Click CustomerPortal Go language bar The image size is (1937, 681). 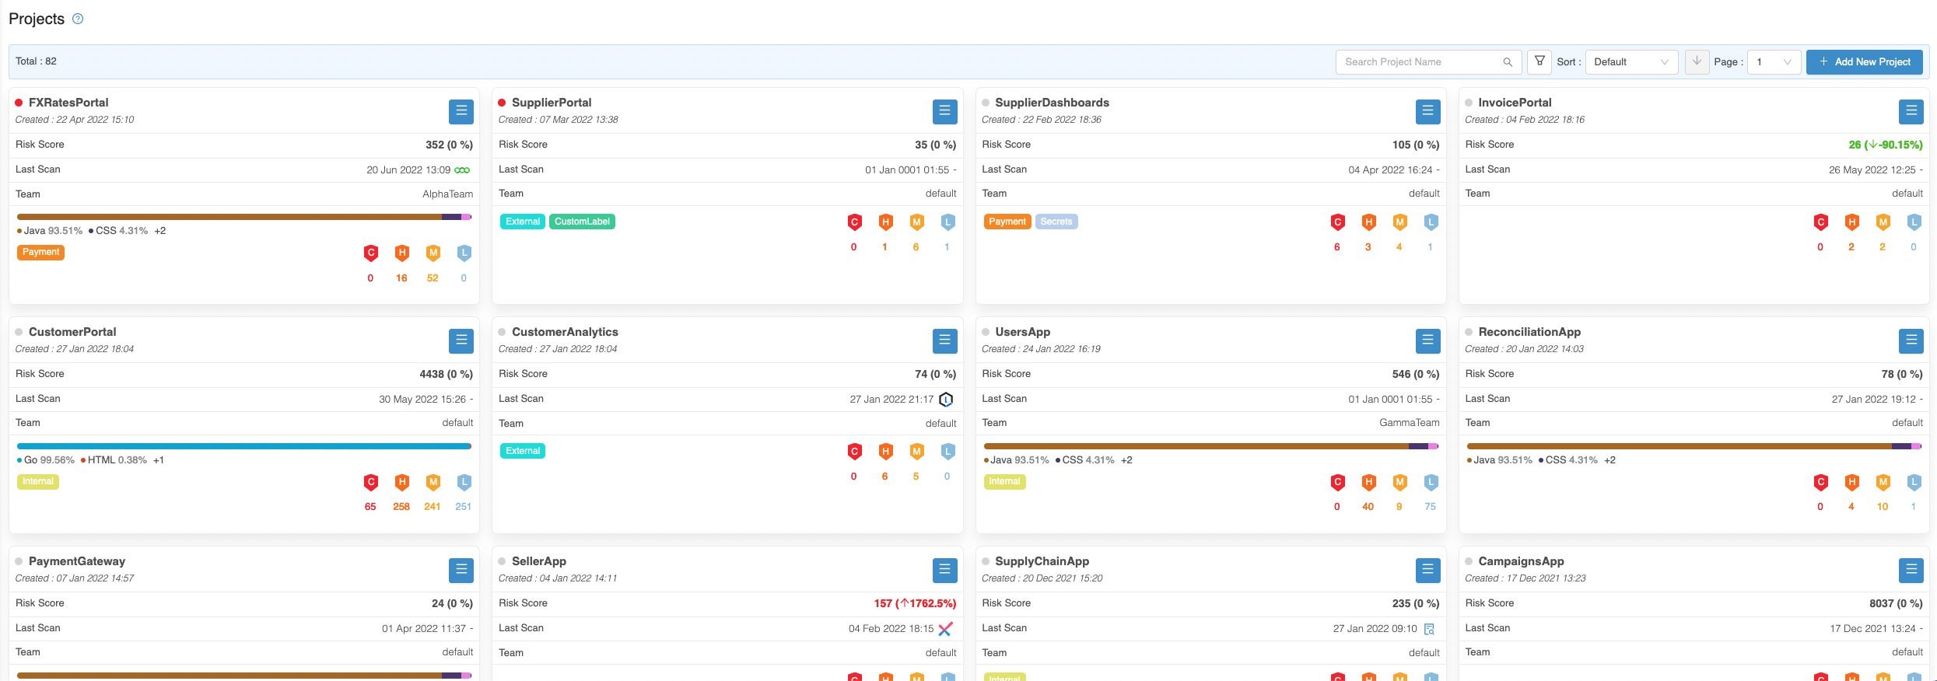[244, 446]
